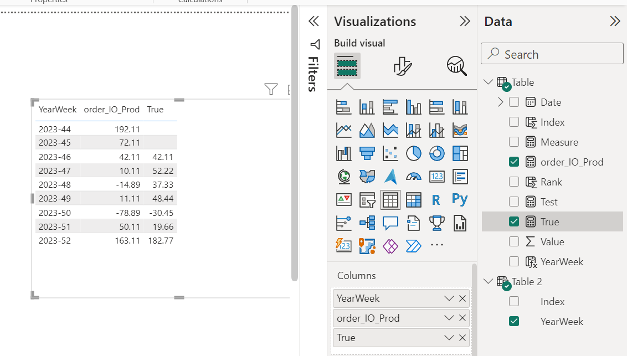The image size is (627, 356).
Task: Check the Test measure checkbox
Action: coord(514,202)
